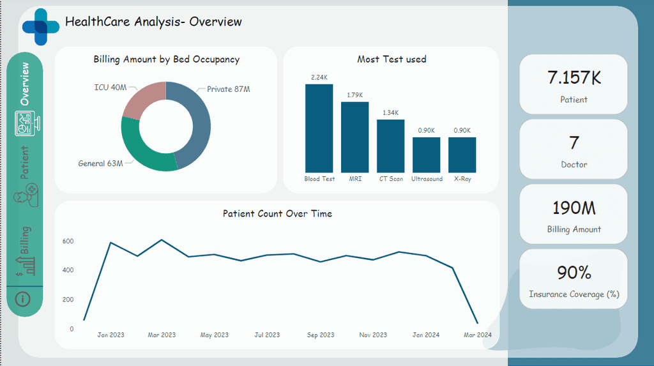
Task: Switch to the Patient sidebar tab
Action: (25, 162)
